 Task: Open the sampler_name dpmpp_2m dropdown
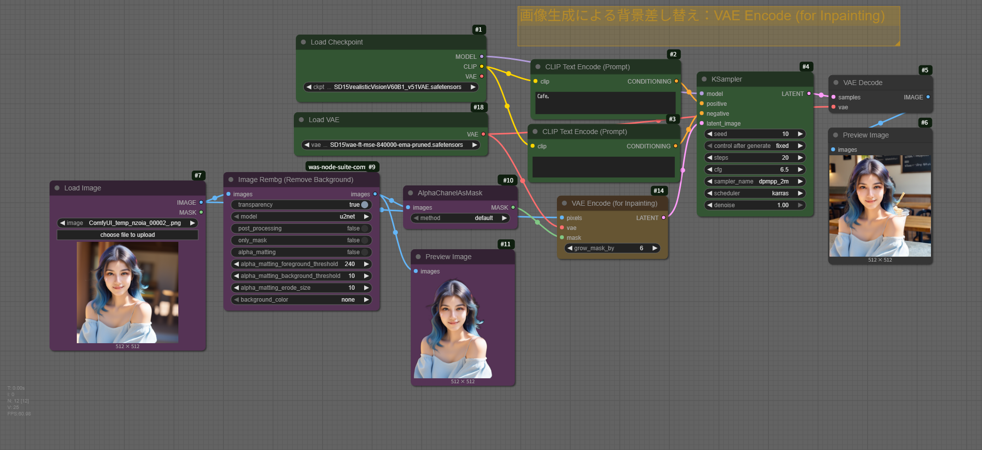click(755, 181)
